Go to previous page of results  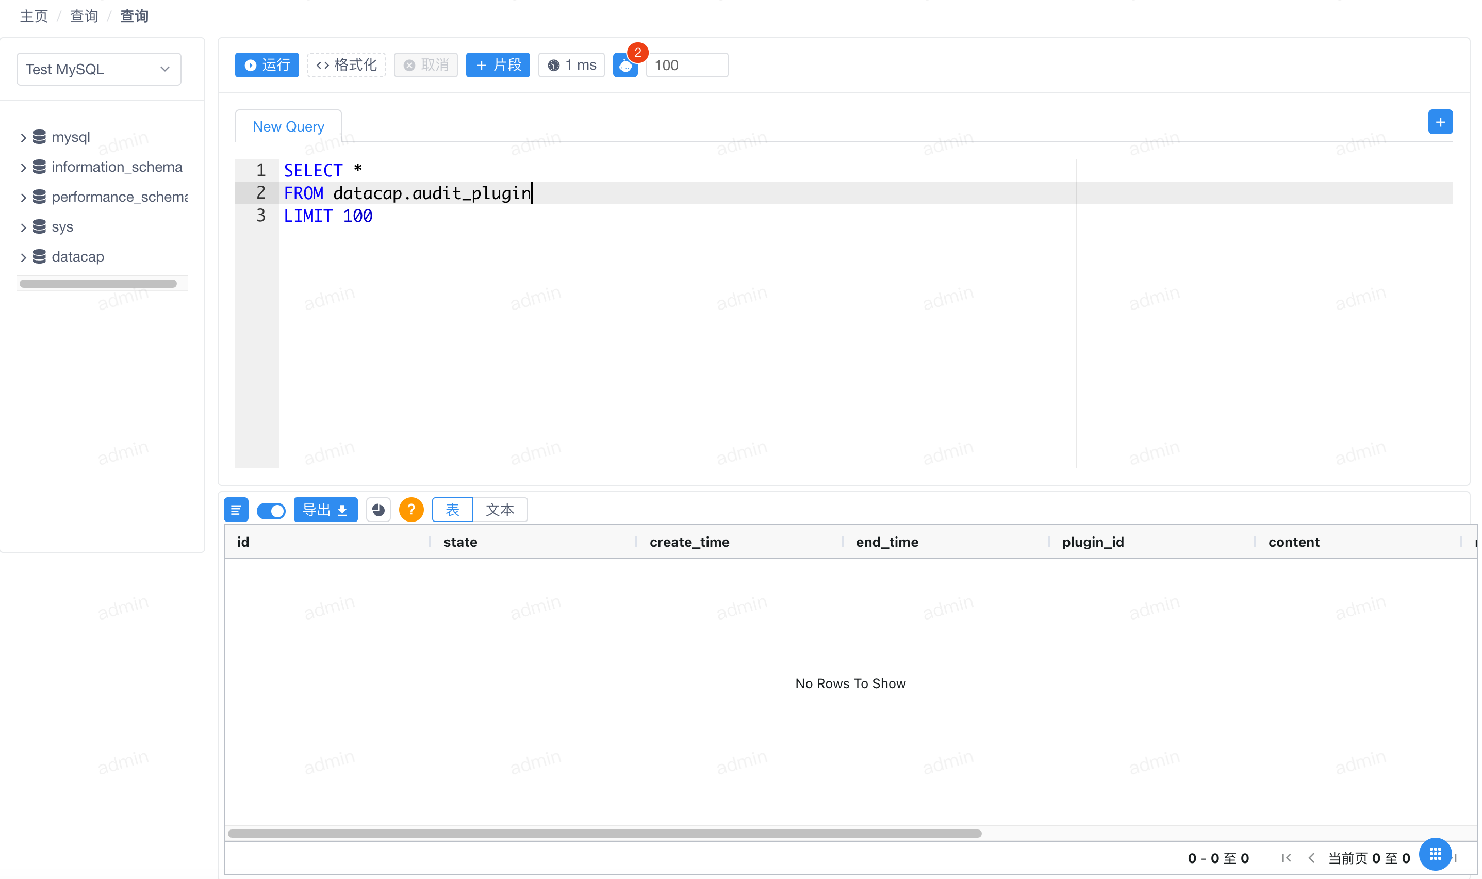[x=1311, y=858]
